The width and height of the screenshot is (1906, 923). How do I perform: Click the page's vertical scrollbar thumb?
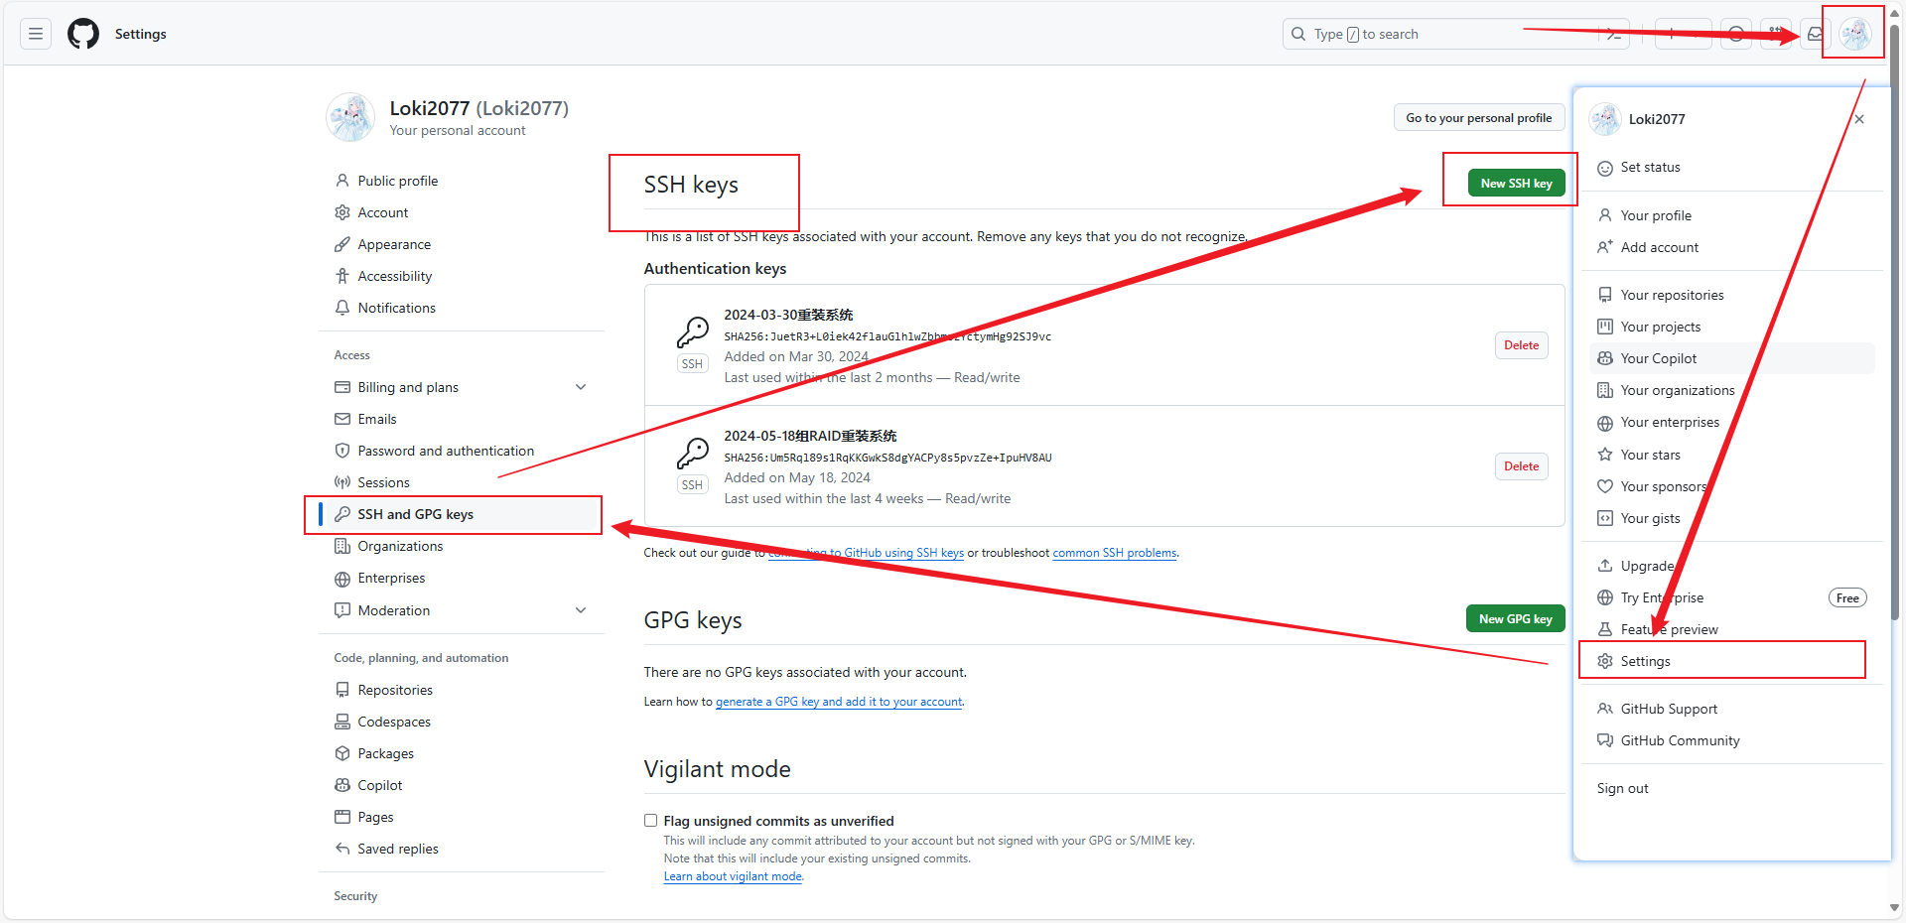pos(1894,323)
